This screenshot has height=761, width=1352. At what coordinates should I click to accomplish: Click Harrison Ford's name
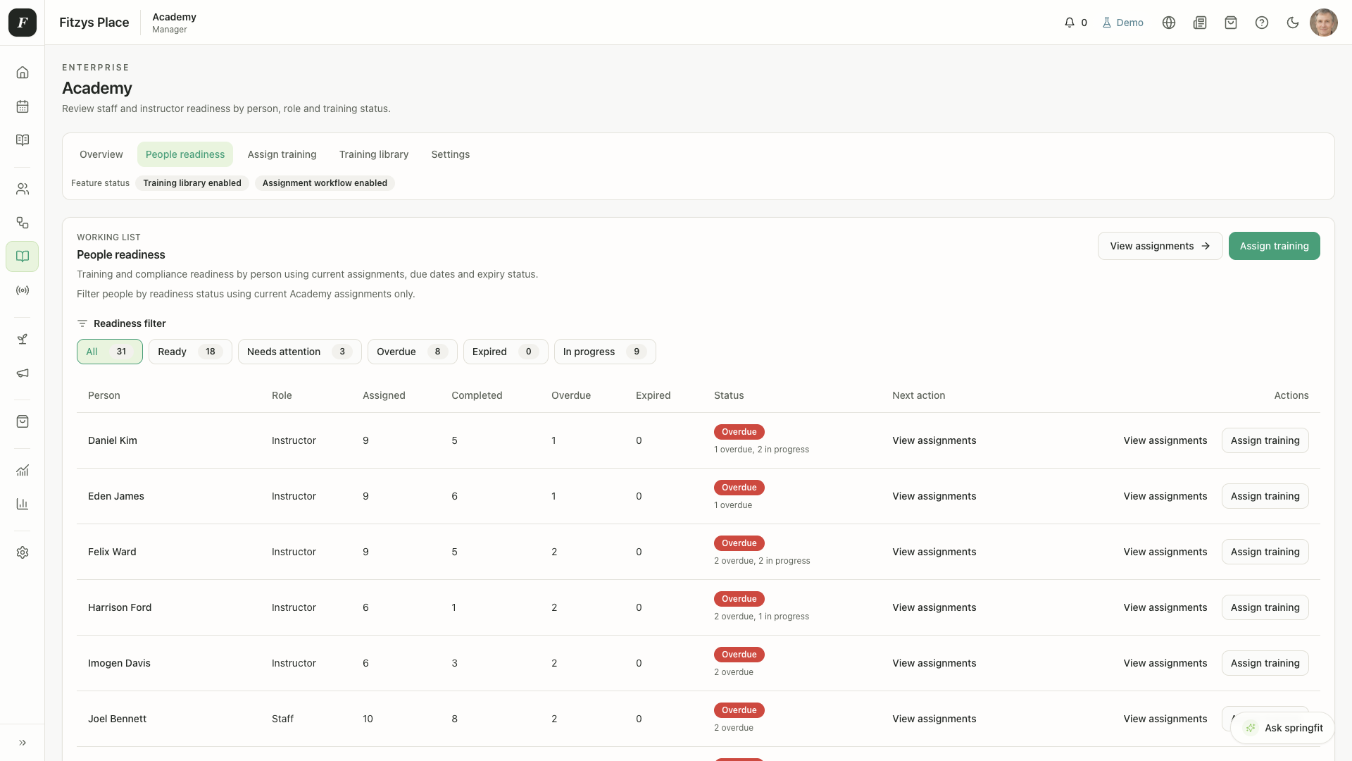(120, 607)
